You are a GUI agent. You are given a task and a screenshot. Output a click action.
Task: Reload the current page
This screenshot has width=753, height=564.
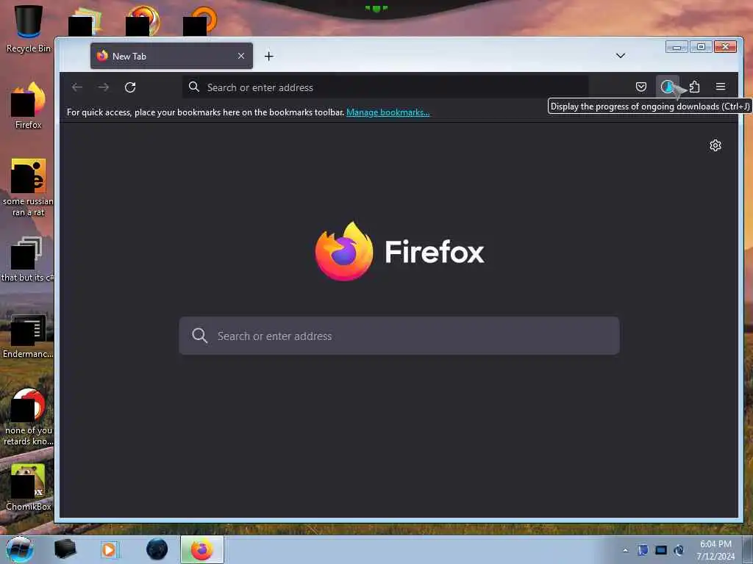pyautogui.click(x=130, y=87)
